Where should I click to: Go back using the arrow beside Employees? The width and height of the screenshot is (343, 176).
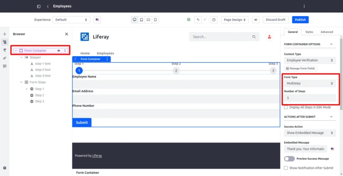48,6
